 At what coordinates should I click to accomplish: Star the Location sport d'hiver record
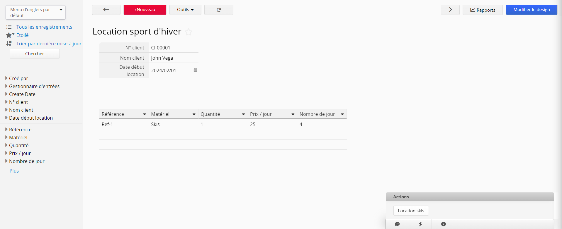coord(189,32)
